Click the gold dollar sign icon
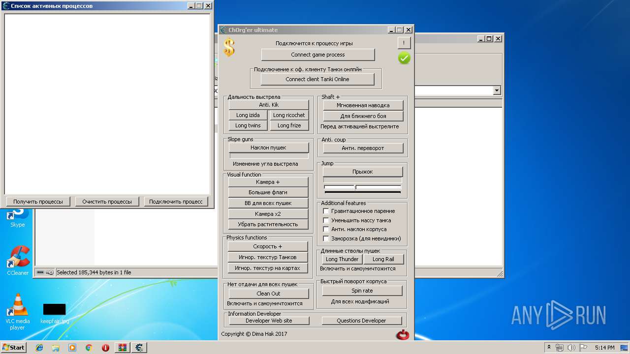The width and height of the screenshot is (630, 354). [229, 48]
